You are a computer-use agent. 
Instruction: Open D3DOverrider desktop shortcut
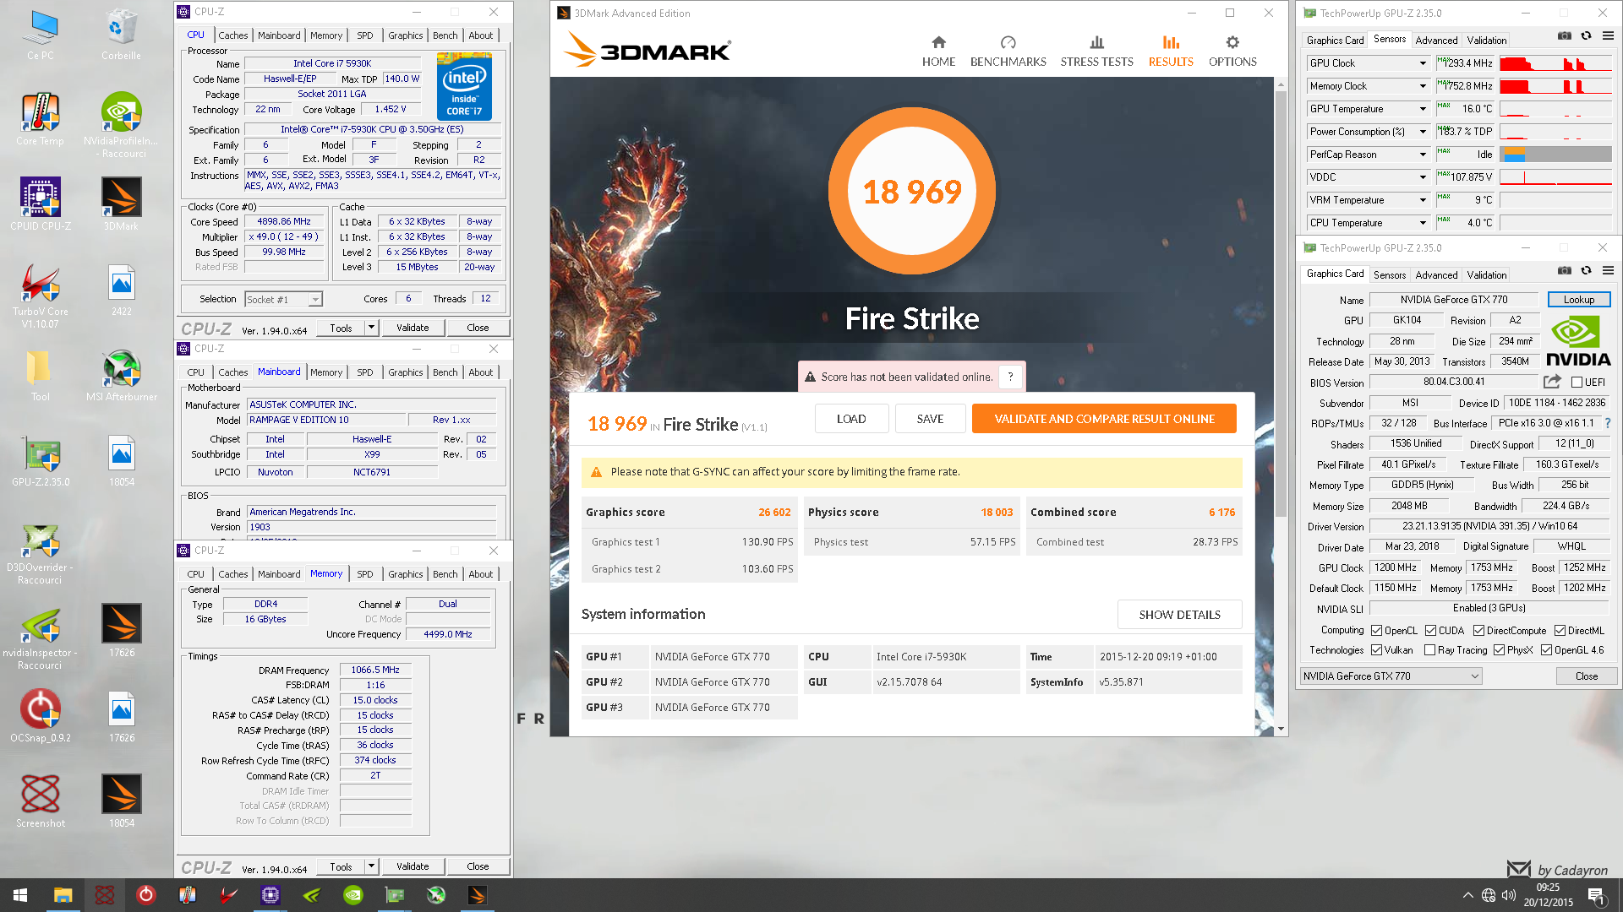pyautogui.click(x=40, y=552)
